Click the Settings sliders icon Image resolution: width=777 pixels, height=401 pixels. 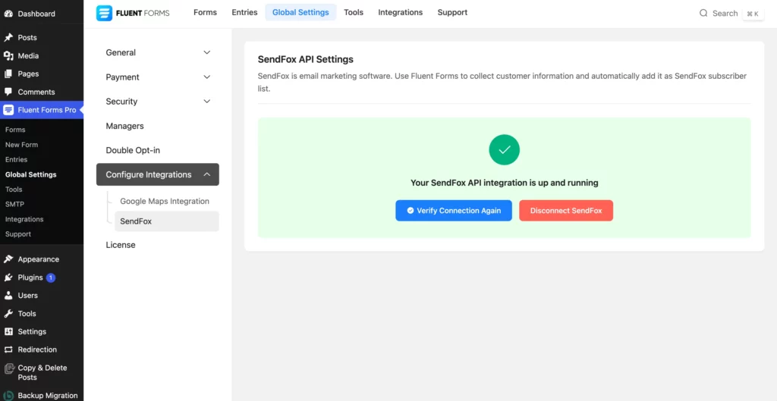pyautogui.click(x=8, y=332)
